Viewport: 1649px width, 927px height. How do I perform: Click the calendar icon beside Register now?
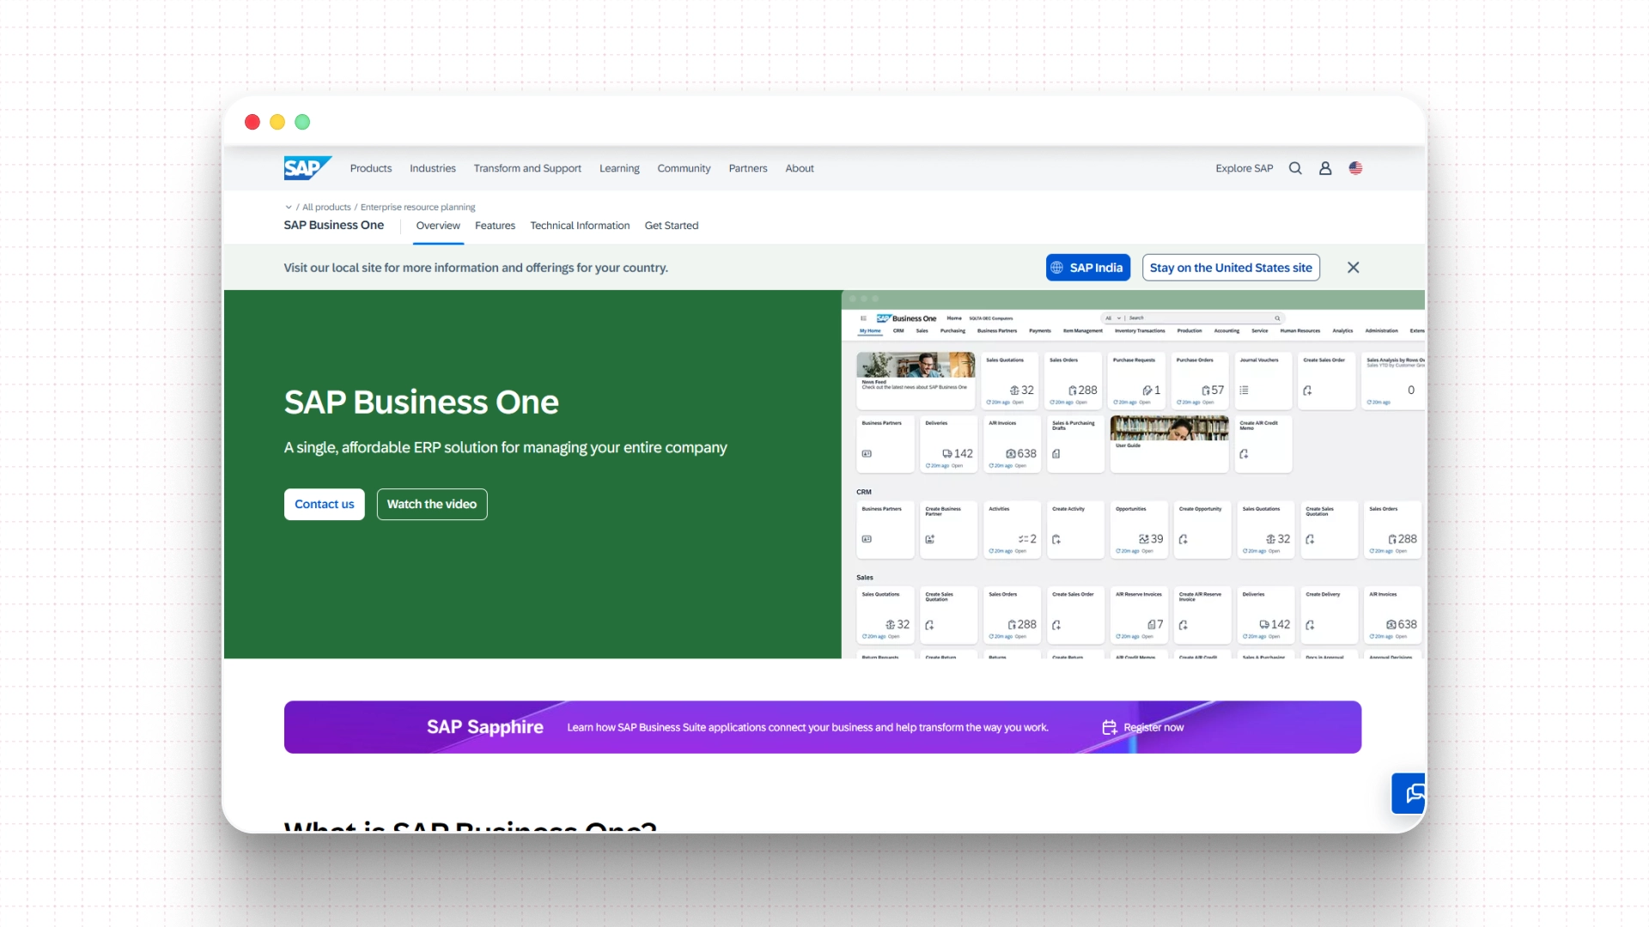[1110, 727]
